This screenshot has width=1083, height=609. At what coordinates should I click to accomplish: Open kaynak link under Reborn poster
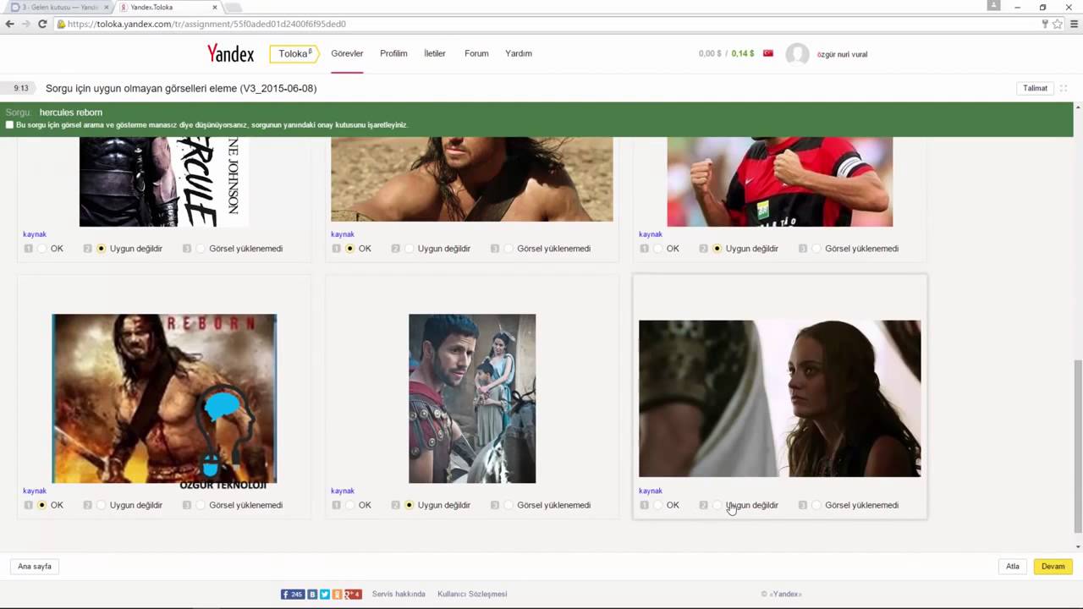tap(35, 491)
